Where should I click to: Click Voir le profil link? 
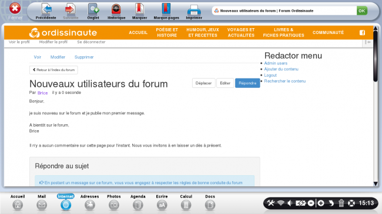point(19,42)
